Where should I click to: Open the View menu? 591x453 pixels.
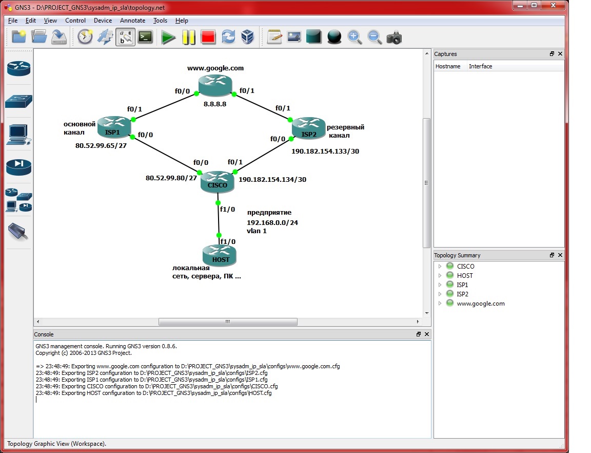[x=50, y=21]
